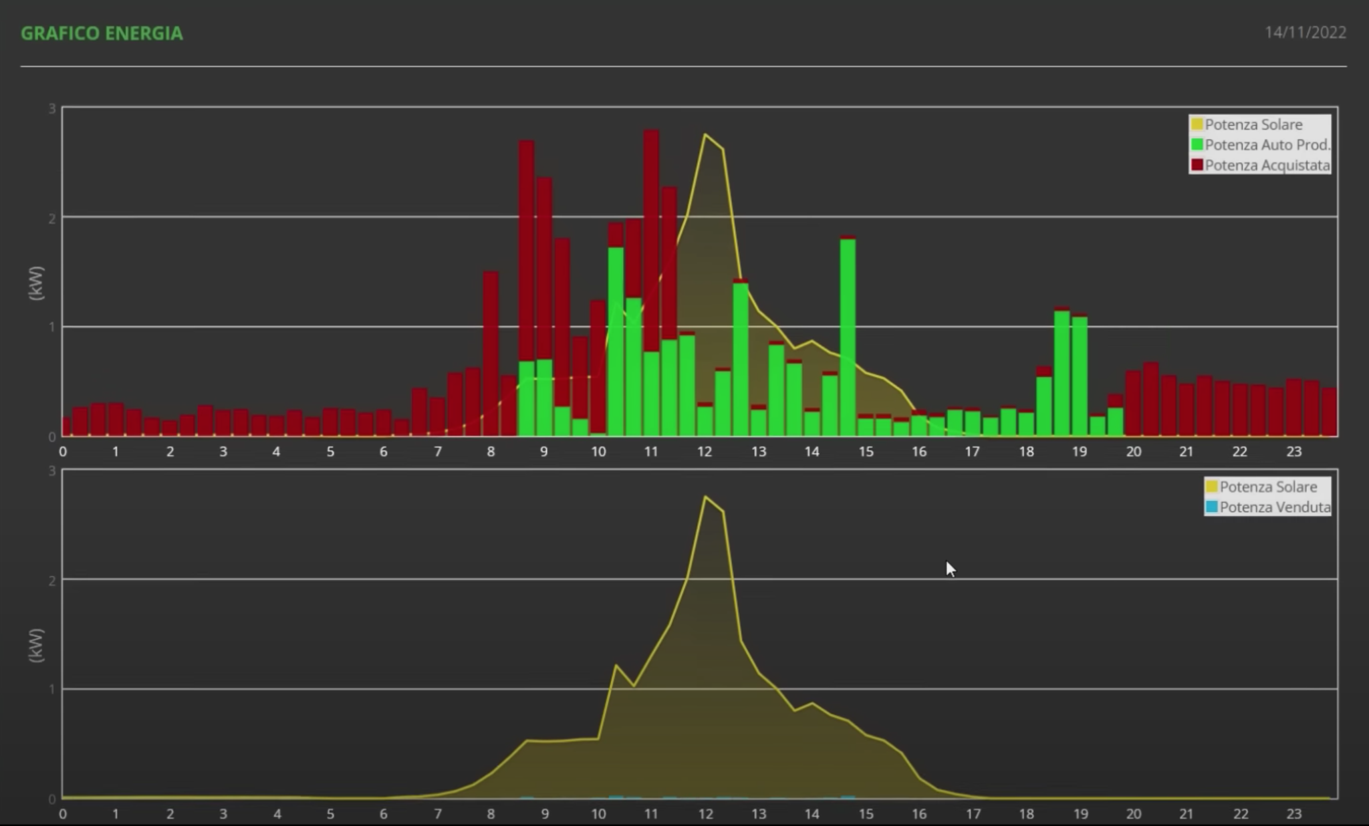Click the solar peak point in top chart
This screenshot has height=826, width=1369.
(705, 135)
